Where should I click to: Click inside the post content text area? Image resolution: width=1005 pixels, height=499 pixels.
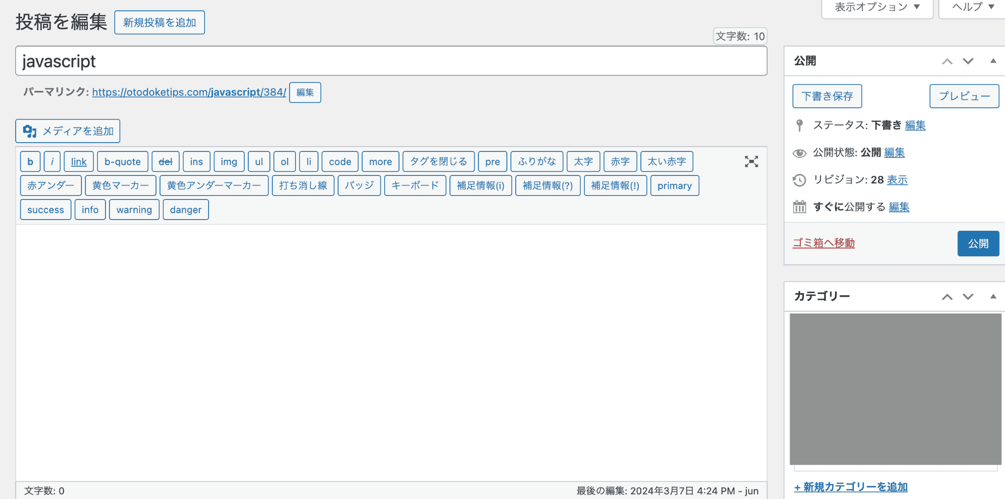coord(391,353)
